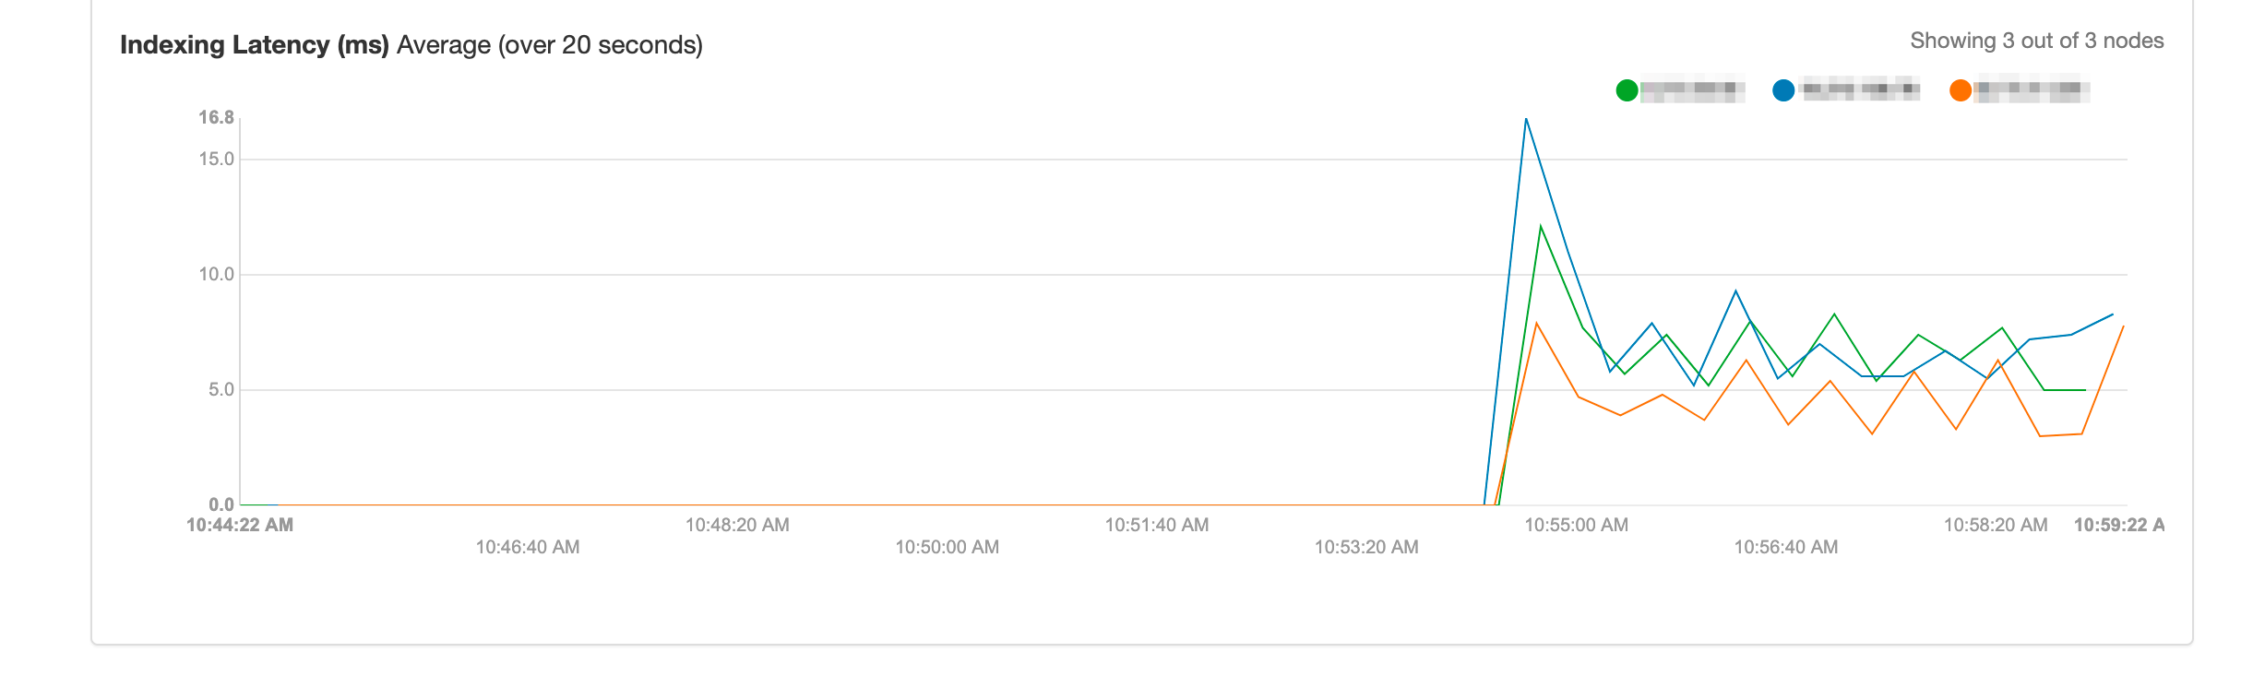Toggle the blue series via its blurred legend label

(1860, 89)
